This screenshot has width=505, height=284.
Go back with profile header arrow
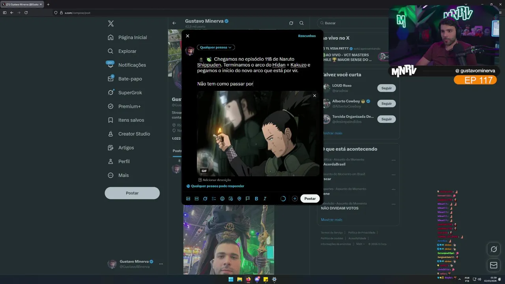[x=174, y=23]
